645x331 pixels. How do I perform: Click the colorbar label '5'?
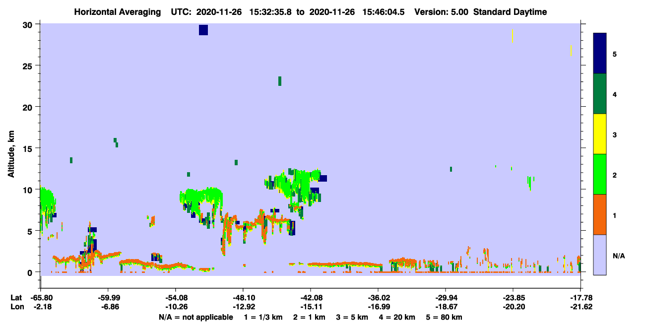pyautogui.click(x=615, y=54)
